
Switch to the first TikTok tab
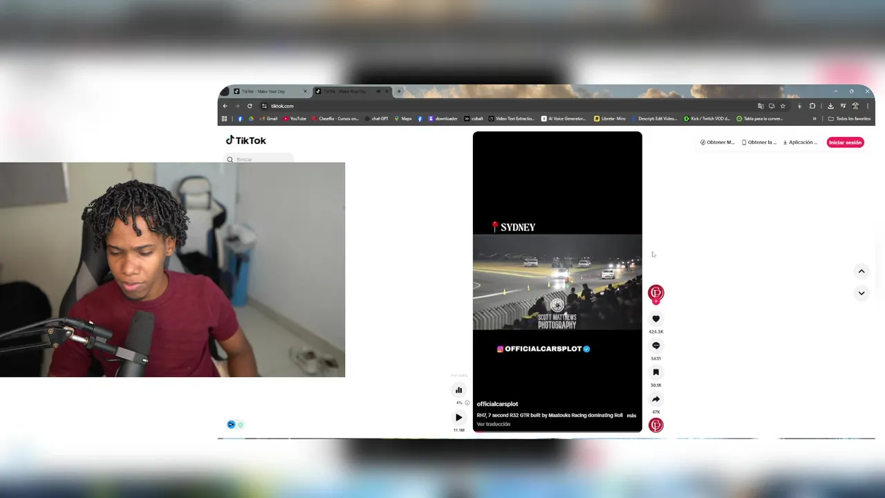click(270, 91)
